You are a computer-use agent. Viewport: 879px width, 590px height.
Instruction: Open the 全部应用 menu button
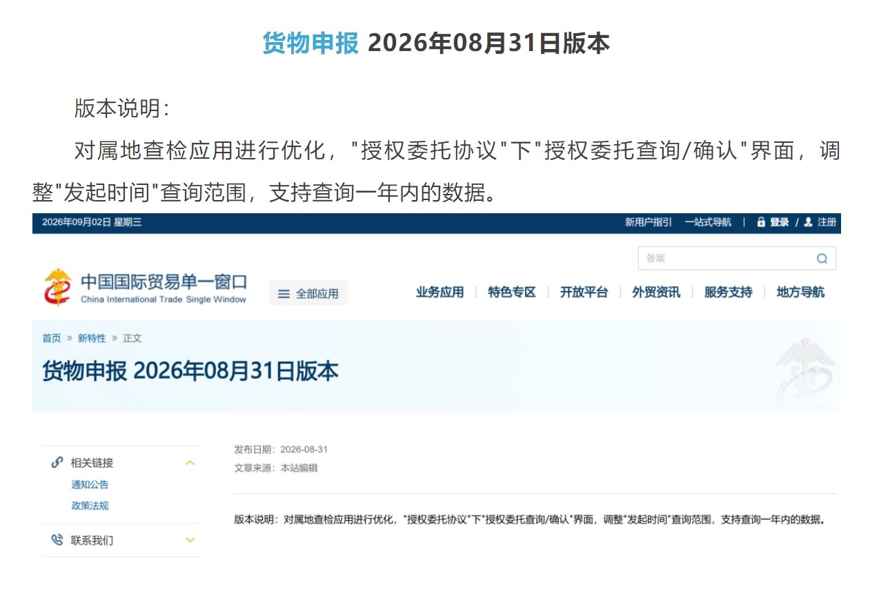(308, 293)
